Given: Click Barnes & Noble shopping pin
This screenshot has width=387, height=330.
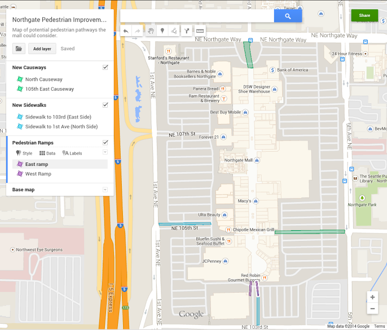Looking at the screenshot, I should (220, 74).
